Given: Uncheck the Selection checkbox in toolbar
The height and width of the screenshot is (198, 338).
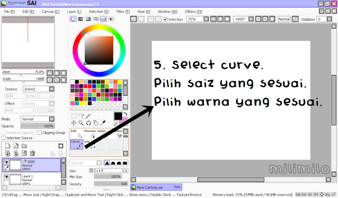Looking at the screenshot, I should (165, 20).
